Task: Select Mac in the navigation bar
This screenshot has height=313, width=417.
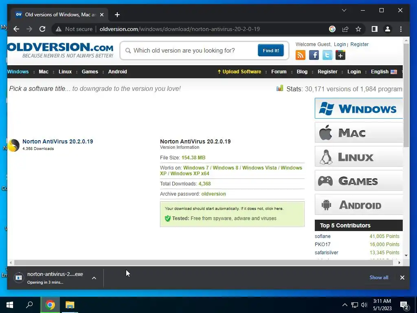Action: point(44,72)
